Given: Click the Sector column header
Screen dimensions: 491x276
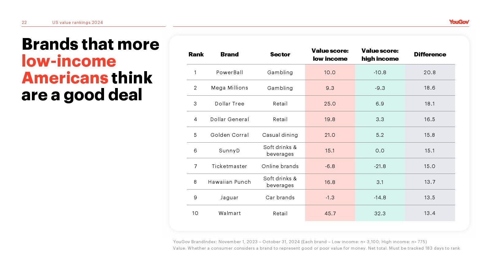Looking at the screenshot, I should 280,54.
